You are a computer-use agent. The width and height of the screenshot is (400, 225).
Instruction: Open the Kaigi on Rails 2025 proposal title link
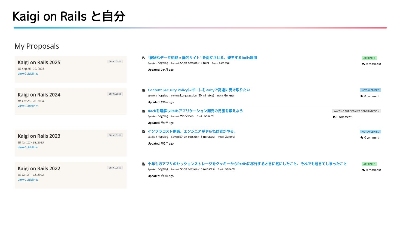202,58
